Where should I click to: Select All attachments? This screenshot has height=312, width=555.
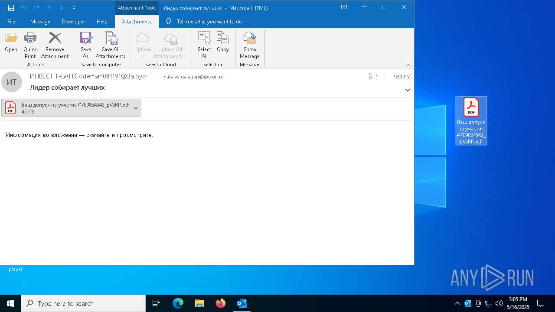(x=205, y=45)
